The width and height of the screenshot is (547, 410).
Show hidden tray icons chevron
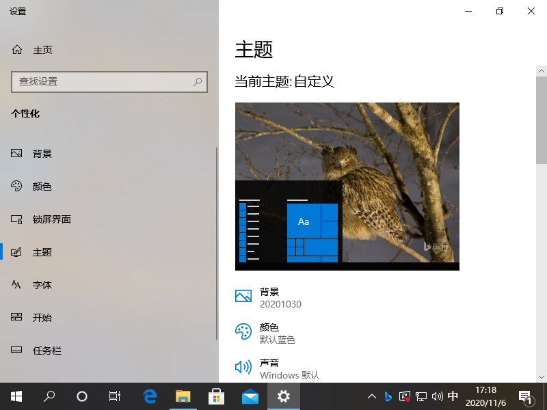click(x=372, y=396)
